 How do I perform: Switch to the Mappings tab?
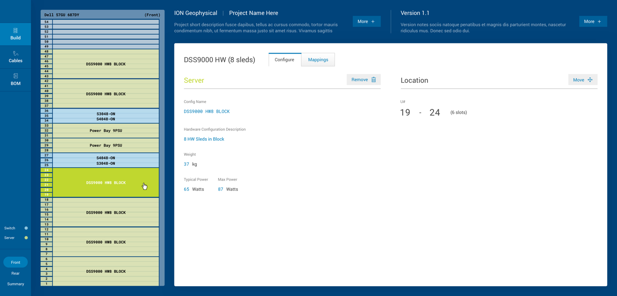click(318, 60)
